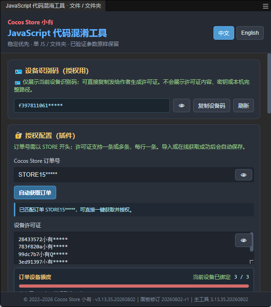Toggle visibility of the device license text
Viewport: 271px width, 307px height.
tap(244, 240)
